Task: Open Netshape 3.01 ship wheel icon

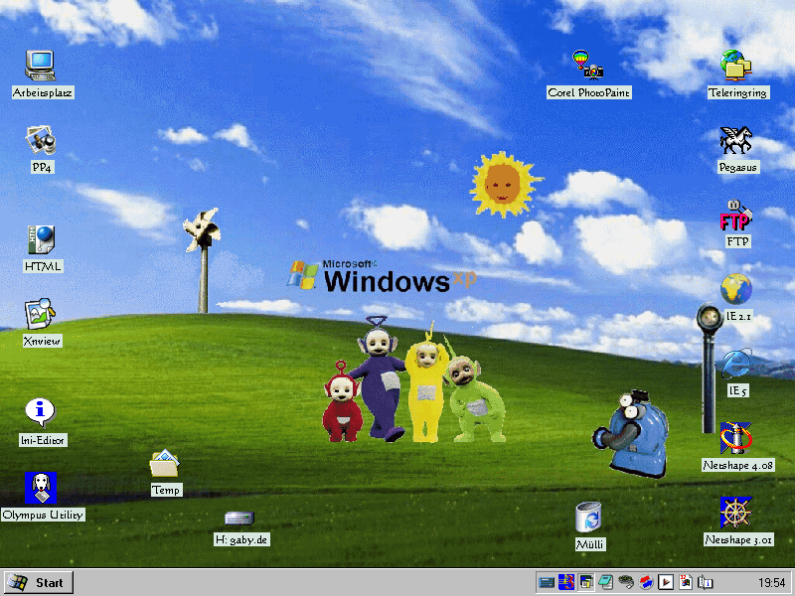Action: coord(736,514)
